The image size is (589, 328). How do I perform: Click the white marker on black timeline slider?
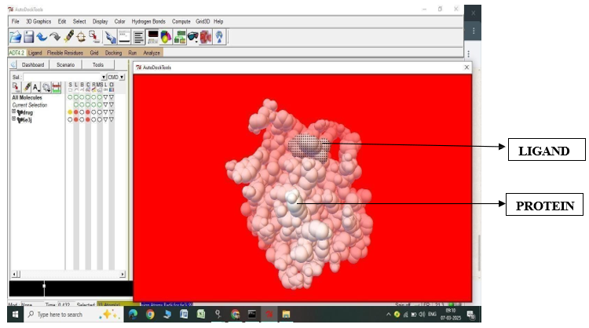tap(44, 289)
